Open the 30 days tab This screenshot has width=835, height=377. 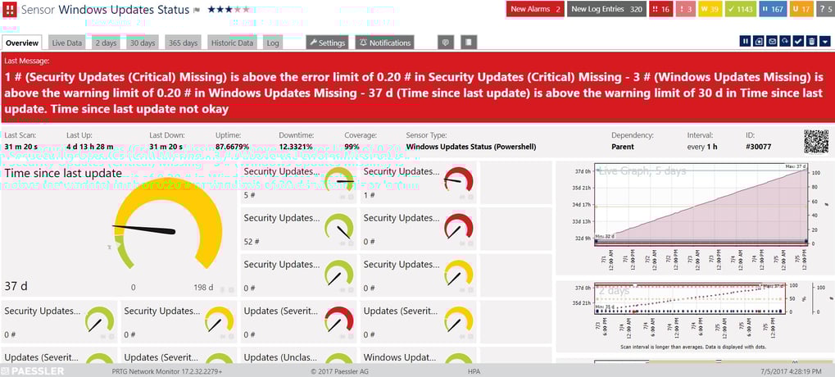[142, 42]
